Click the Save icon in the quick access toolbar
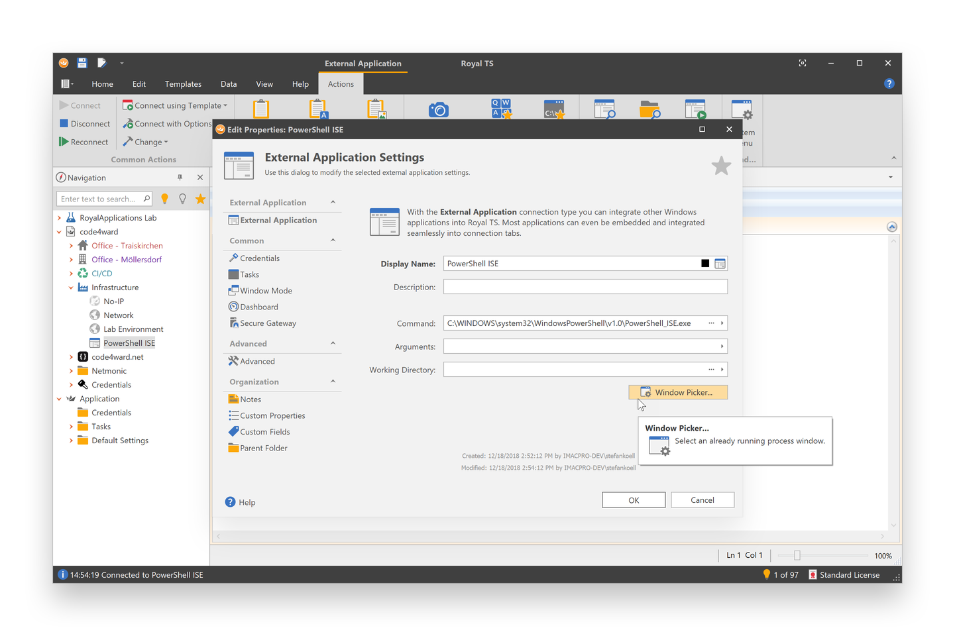The image size is (955, 636). [x=82, y=63]
